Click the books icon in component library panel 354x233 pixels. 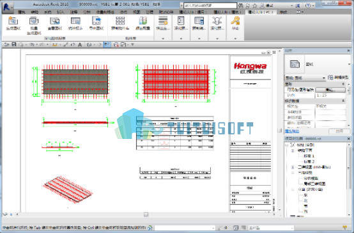(x=142, y=21)
